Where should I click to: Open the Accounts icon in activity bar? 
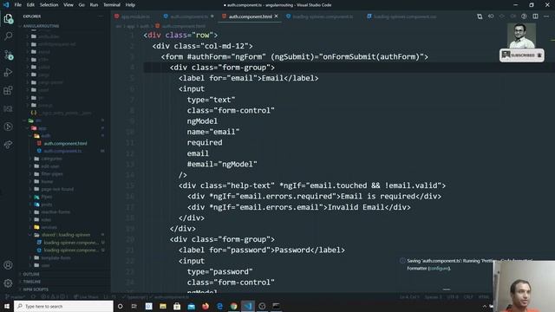coord(8,265)
